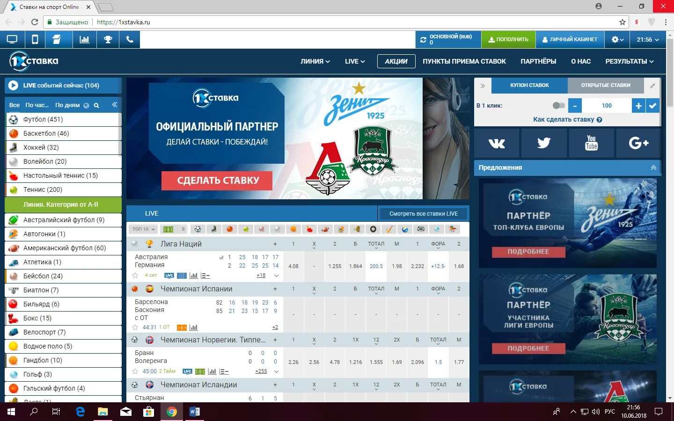Image resolution: width=674 pixels, height=421 pixels.
Task: Collapse the sports sidebar with the double arrow
Action: point(114,105)
